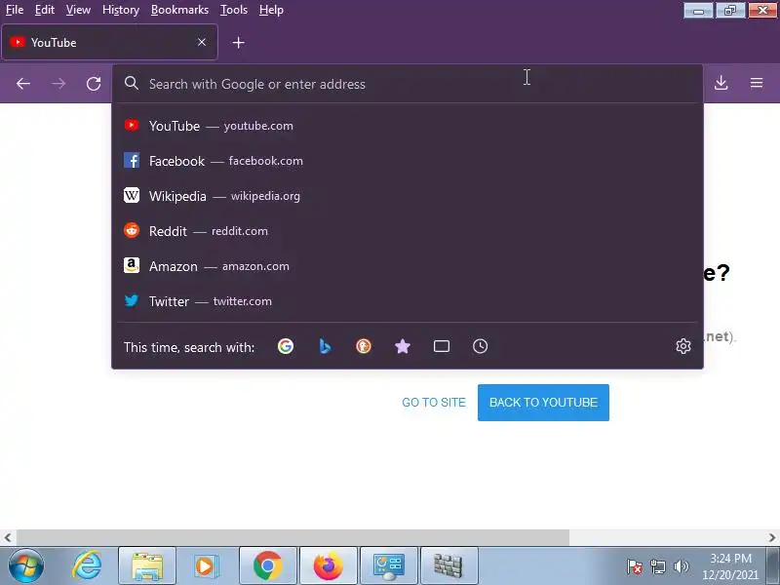Select the YouTube youtube.com suggestion
The image size is (780, 585).
408,126
